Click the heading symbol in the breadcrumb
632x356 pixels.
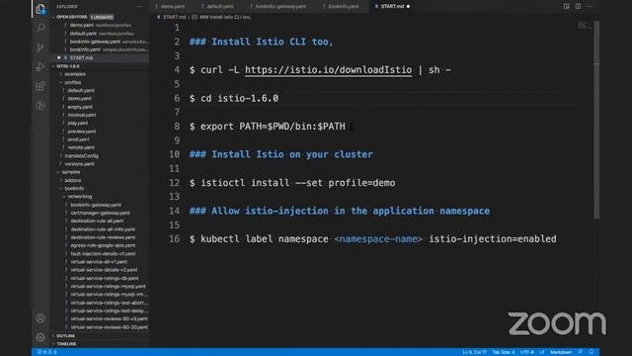(x=224, y=17)
